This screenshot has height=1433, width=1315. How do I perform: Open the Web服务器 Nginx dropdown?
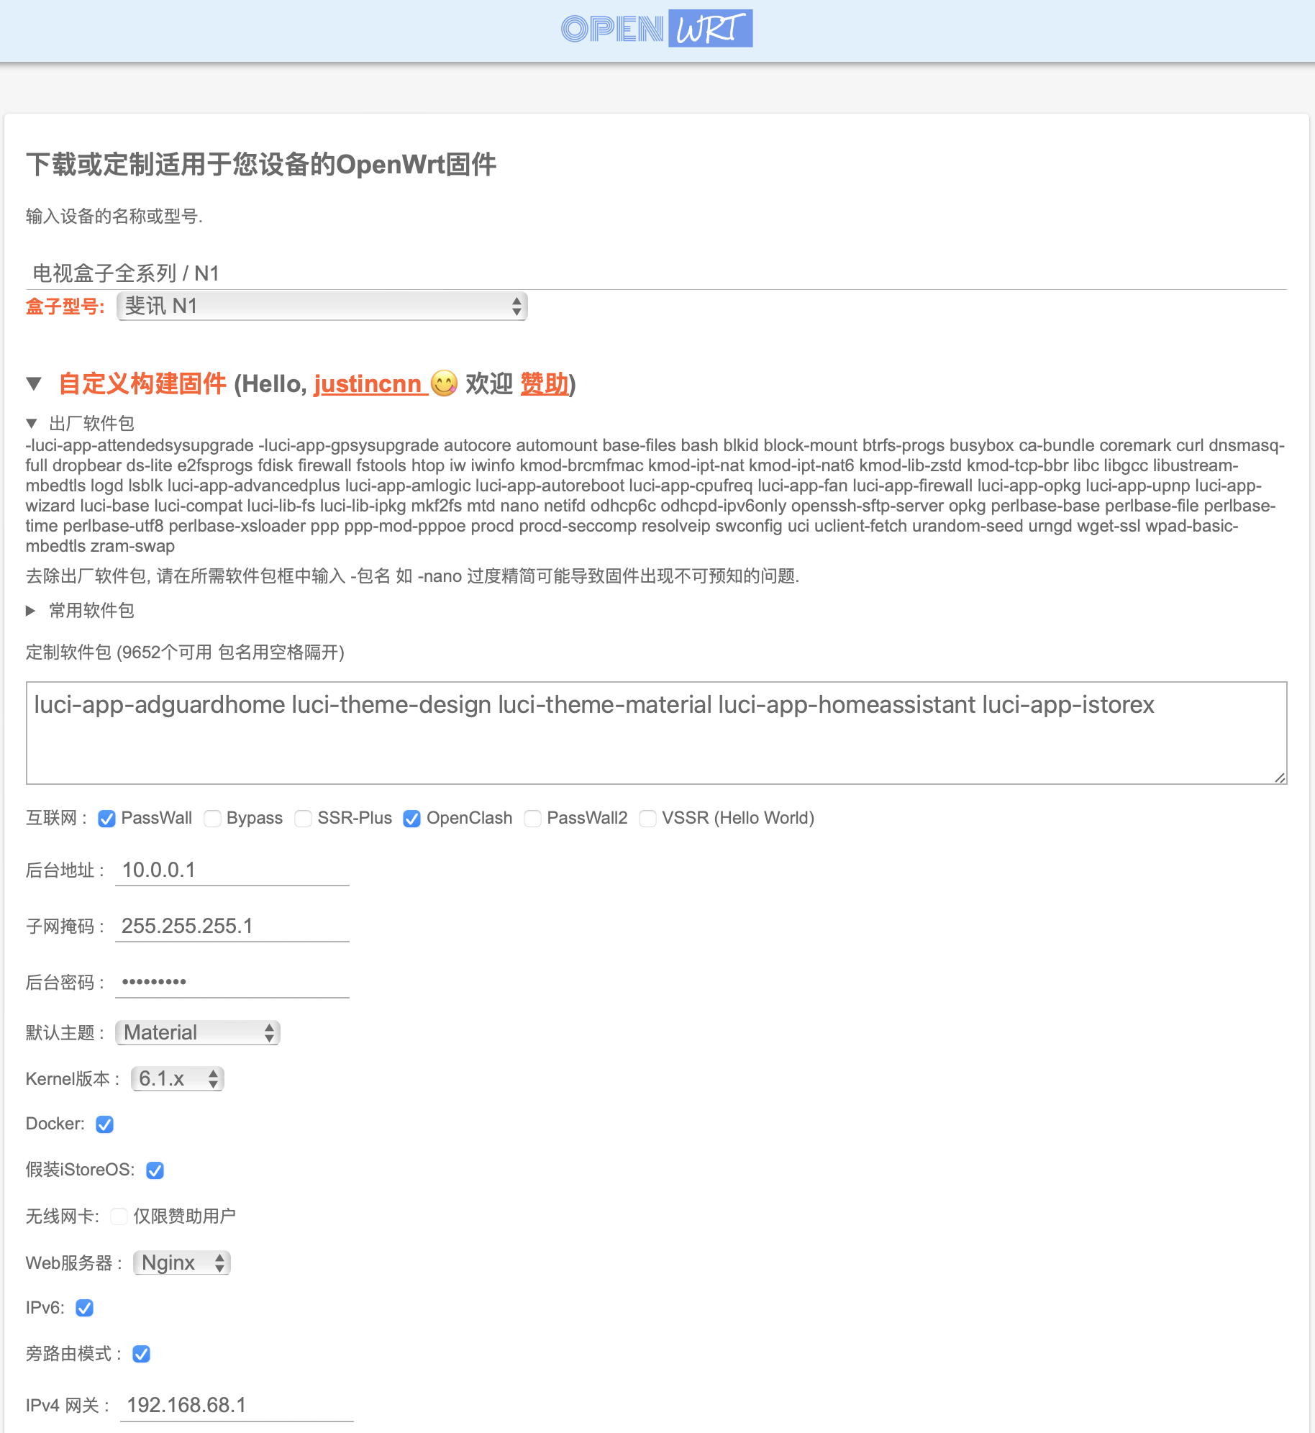182,1263
